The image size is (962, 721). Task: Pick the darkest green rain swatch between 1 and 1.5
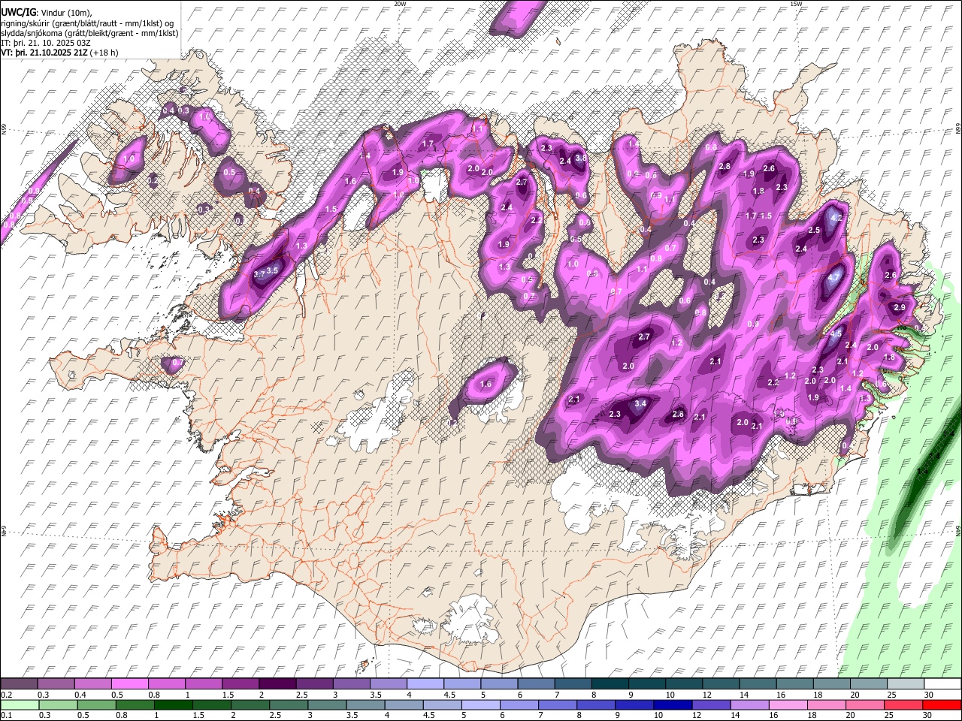click(173, 704)
